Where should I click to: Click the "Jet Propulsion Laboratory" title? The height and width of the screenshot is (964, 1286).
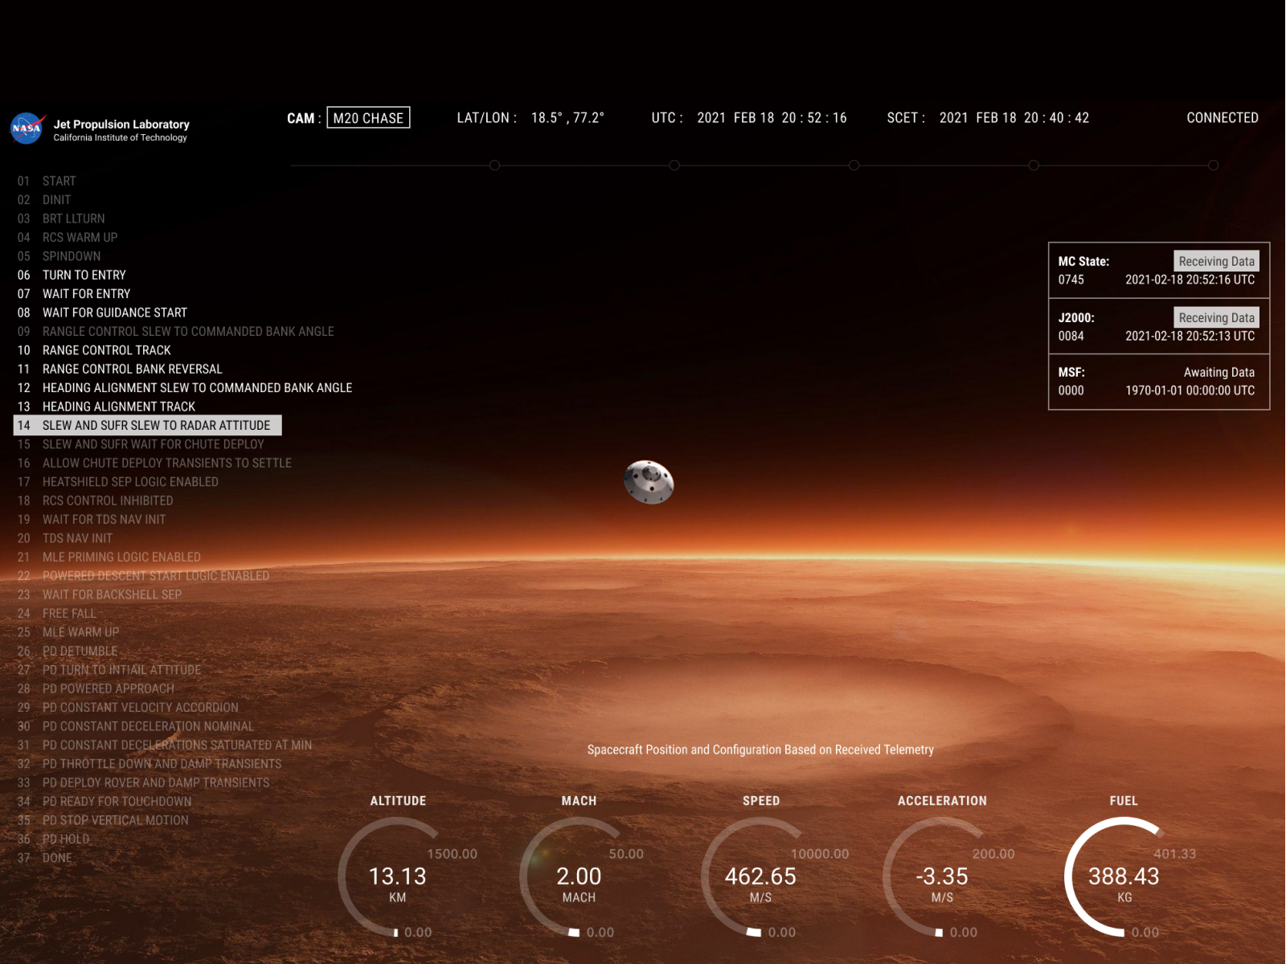121,124
